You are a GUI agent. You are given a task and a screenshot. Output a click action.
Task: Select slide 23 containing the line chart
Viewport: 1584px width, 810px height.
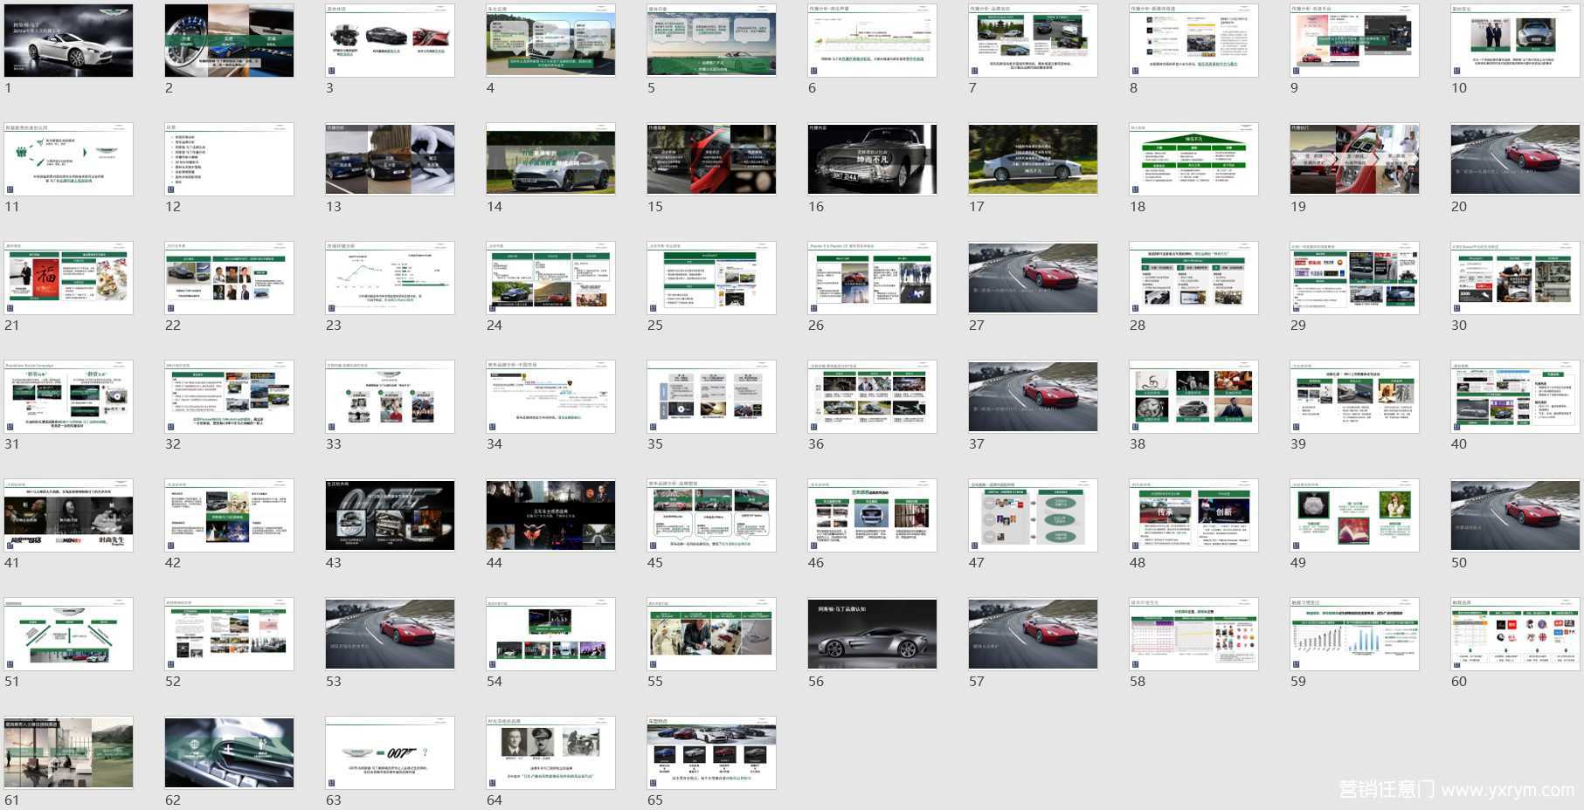click(390, 278)
